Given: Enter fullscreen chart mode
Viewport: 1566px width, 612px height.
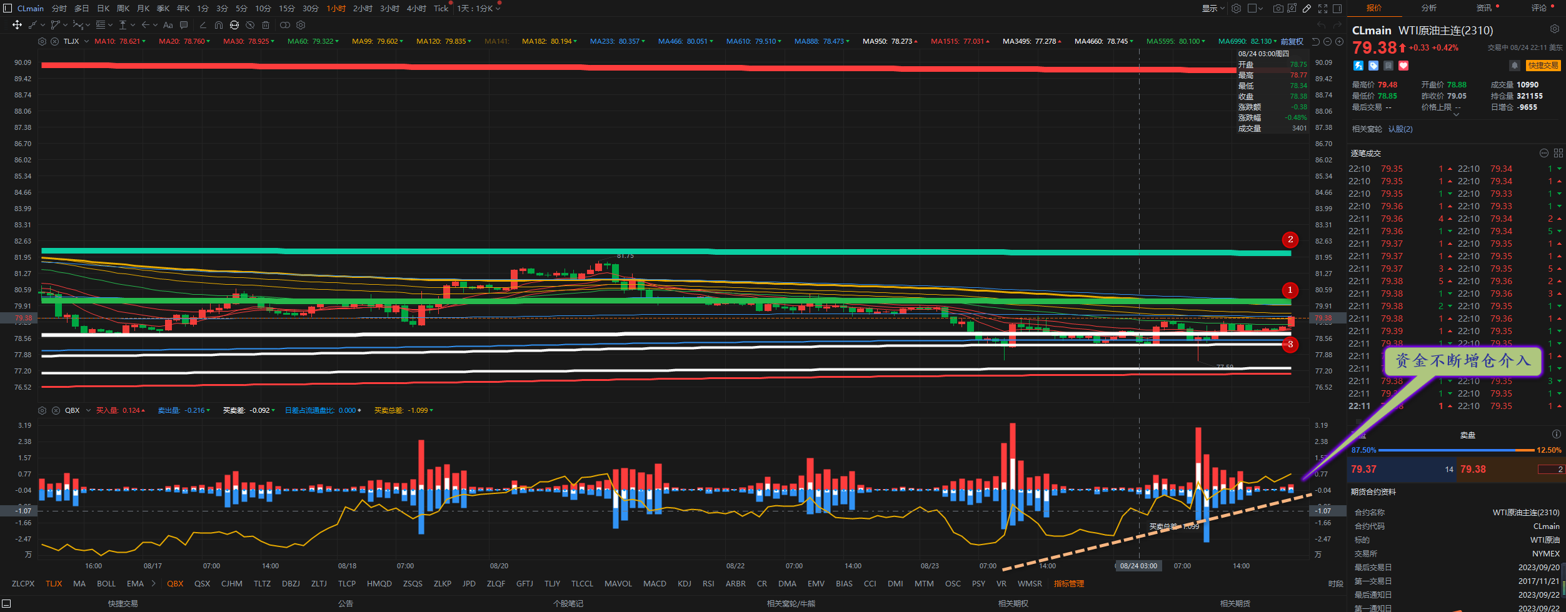Looking at the screenshot, I should pos(1323,8).
